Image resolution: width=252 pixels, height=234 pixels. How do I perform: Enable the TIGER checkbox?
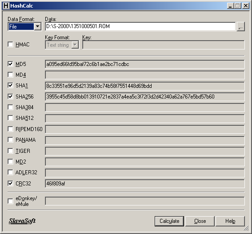[x=11, y=151]
